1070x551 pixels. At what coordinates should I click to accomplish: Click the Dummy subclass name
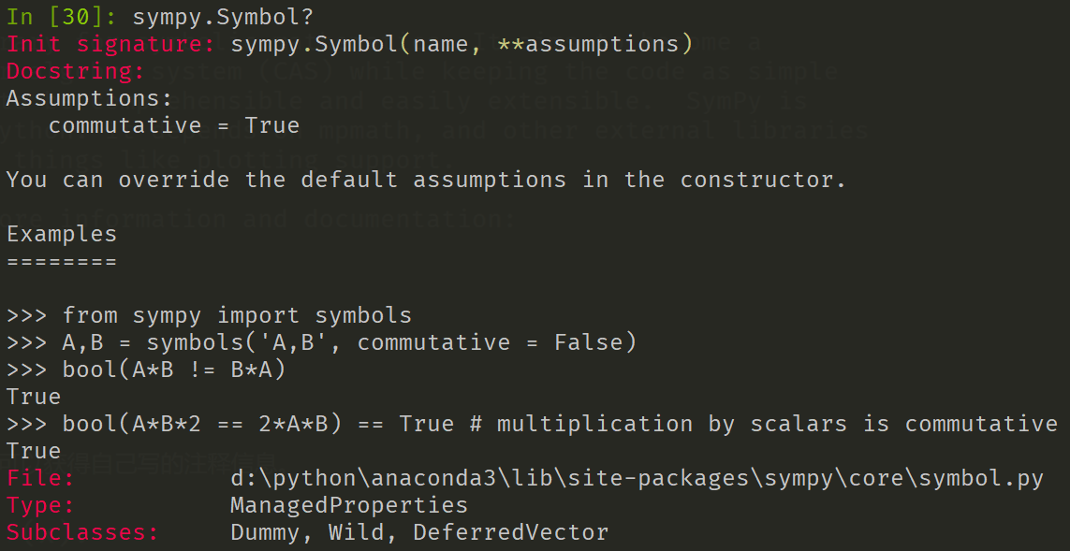tap(265, 533)
